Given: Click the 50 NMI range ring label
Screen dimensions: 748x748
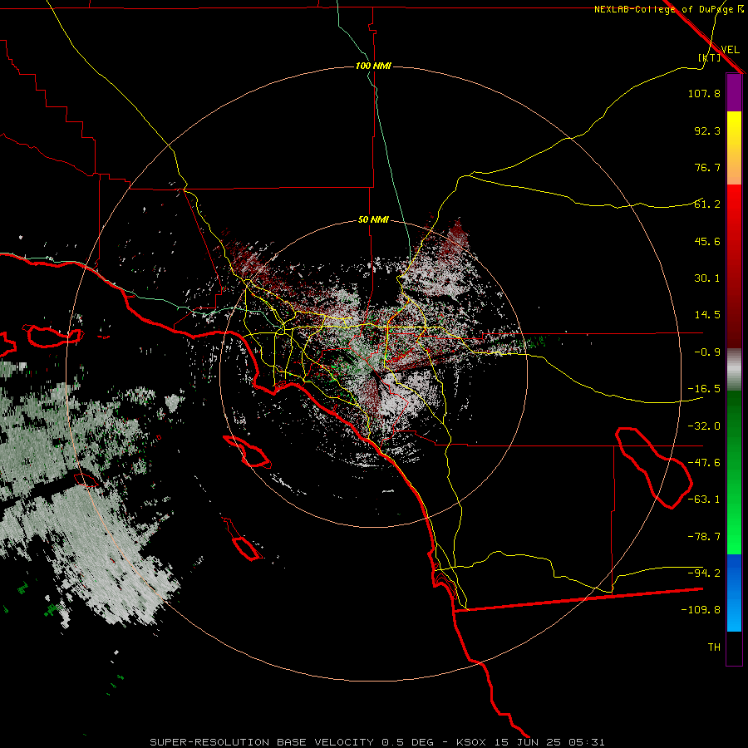Looking at the screenshot, I should [x=373, y=220].
